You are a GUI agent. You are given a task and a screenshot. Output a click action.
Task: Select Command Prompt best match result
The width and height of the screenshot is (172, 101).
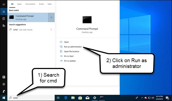click(28, 17)
